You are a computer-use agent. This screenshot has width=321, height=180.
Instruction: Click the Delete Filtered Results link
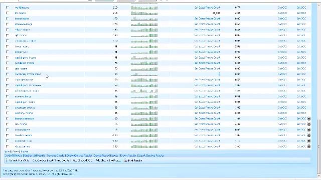pyautogui.click(x=106, y=155)
